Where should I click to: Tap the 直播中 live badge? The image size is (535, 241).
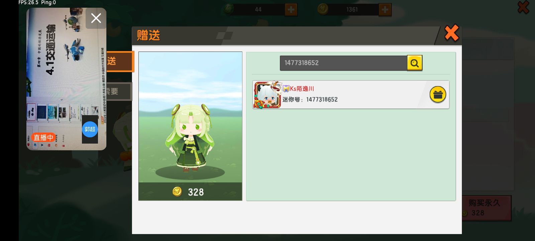[x=43, y=137]
